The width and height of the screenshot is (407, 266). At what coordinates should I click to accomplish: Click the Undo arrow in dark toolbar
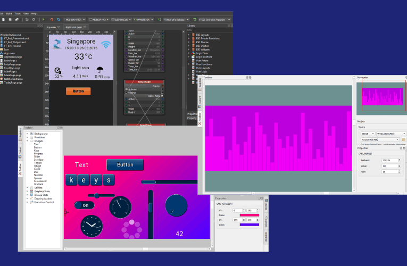[x=27, y=20]
